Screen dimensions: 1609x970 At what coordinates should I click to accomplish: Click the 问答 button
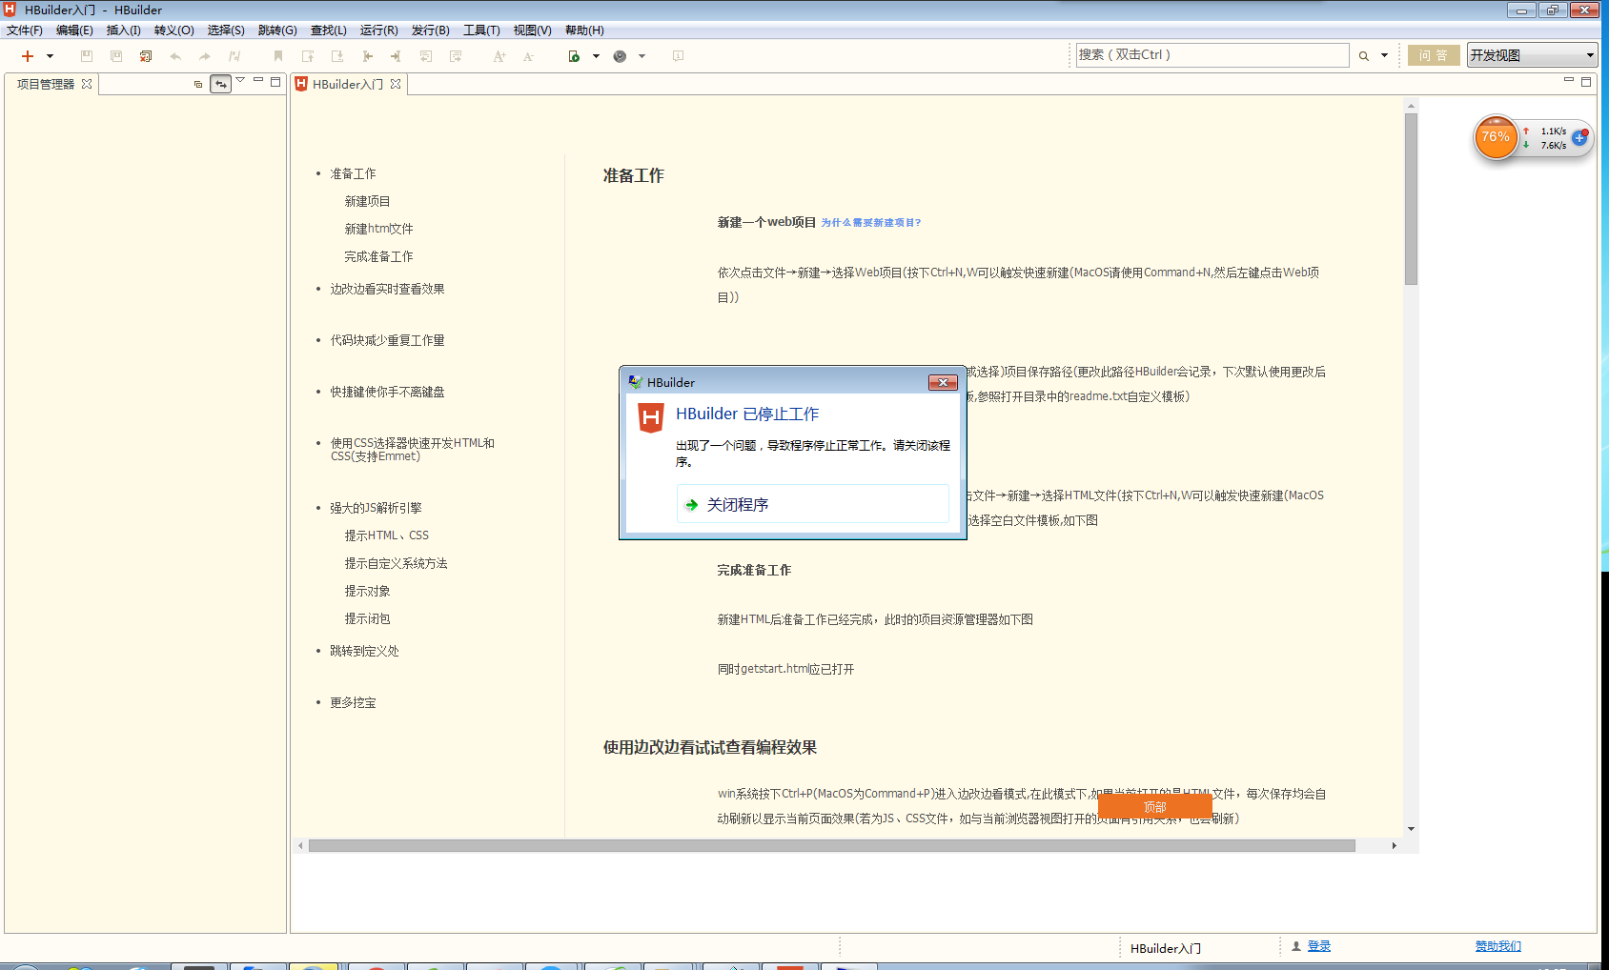click(x=1434, y=55)
